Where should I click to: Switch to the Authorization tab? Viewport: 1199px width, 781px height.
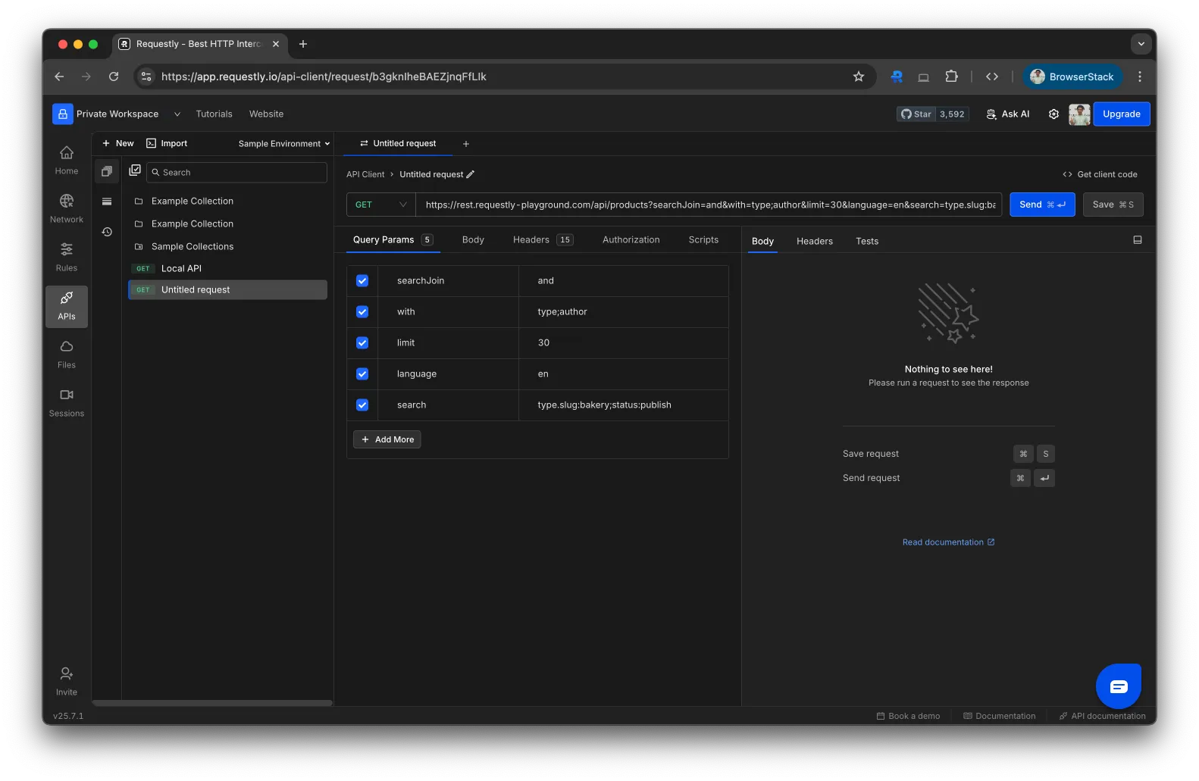[631, 240]
